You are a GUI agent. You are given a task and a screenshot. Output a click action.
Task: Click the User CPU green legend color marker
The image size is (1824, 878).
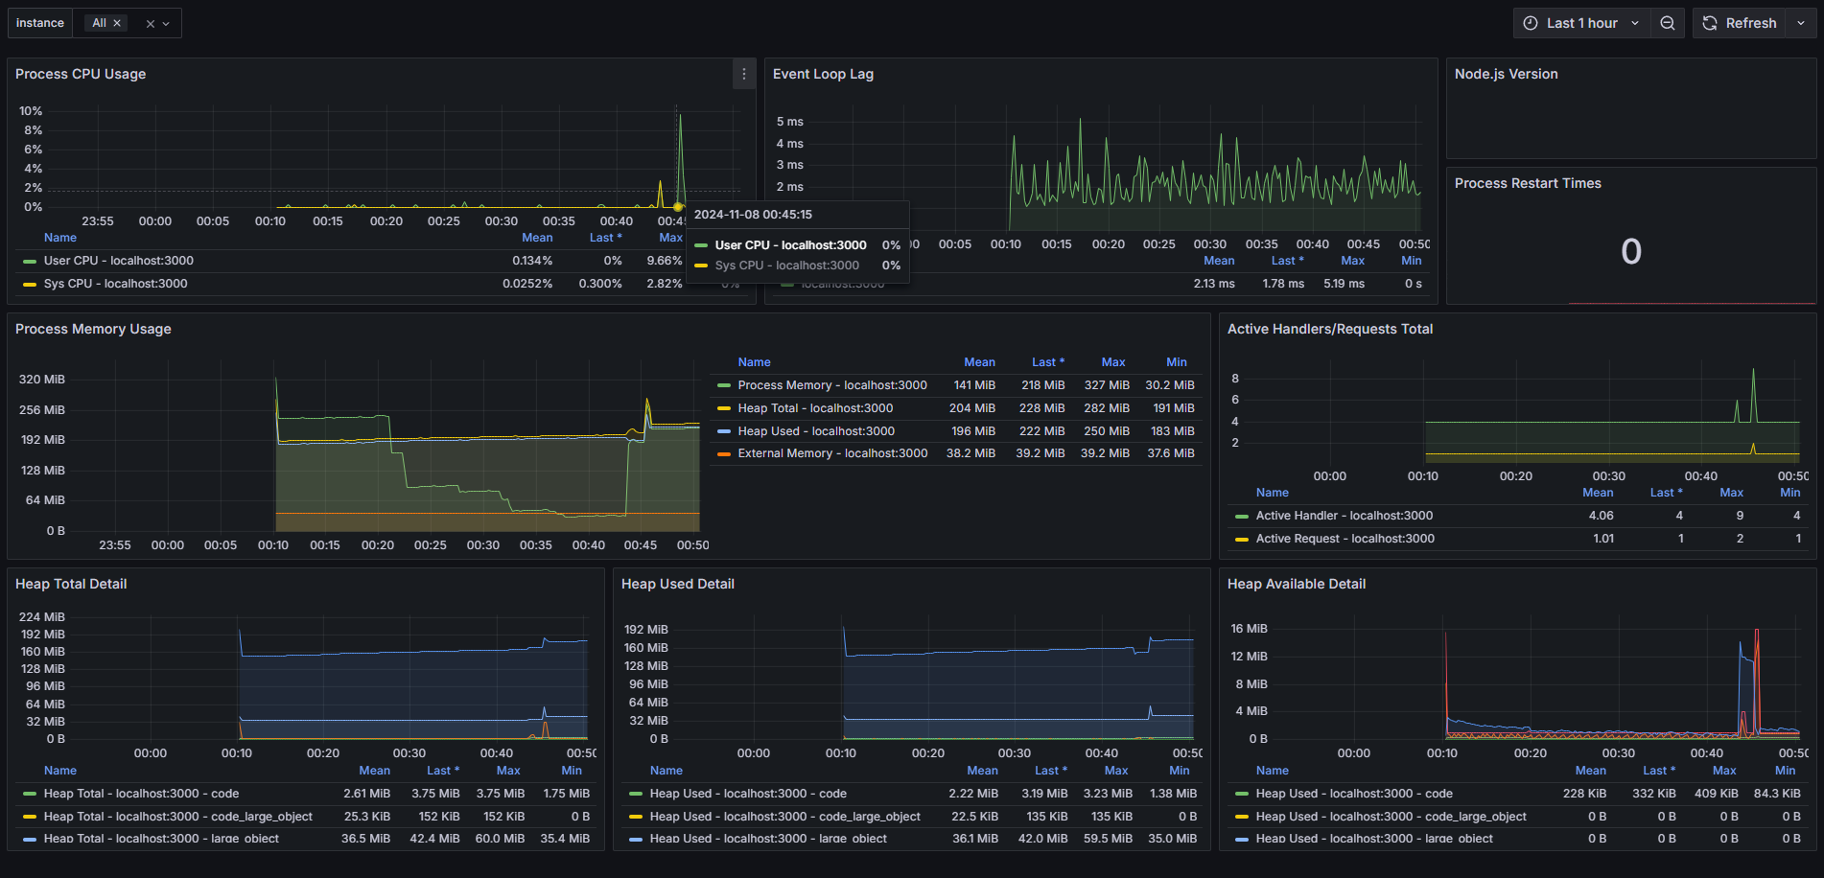pos(30,262)
